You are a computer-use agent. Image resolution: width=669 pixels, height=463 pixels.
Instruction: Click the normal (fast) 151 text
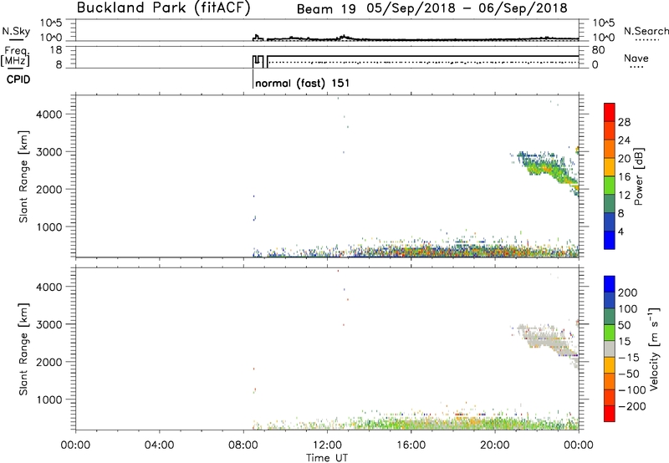point(302,83)
